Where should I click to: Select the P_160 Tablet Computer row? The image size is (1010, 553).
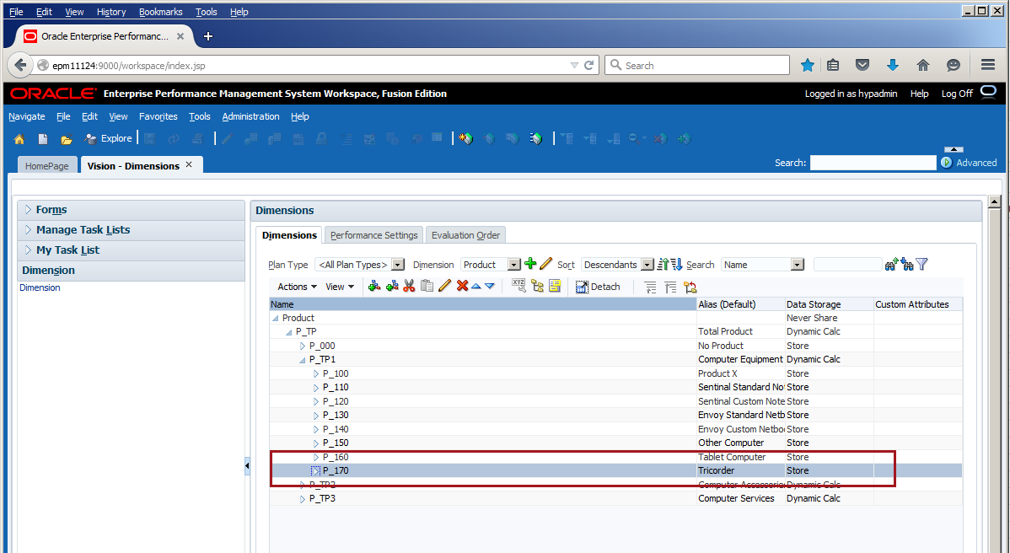point(615,457)
